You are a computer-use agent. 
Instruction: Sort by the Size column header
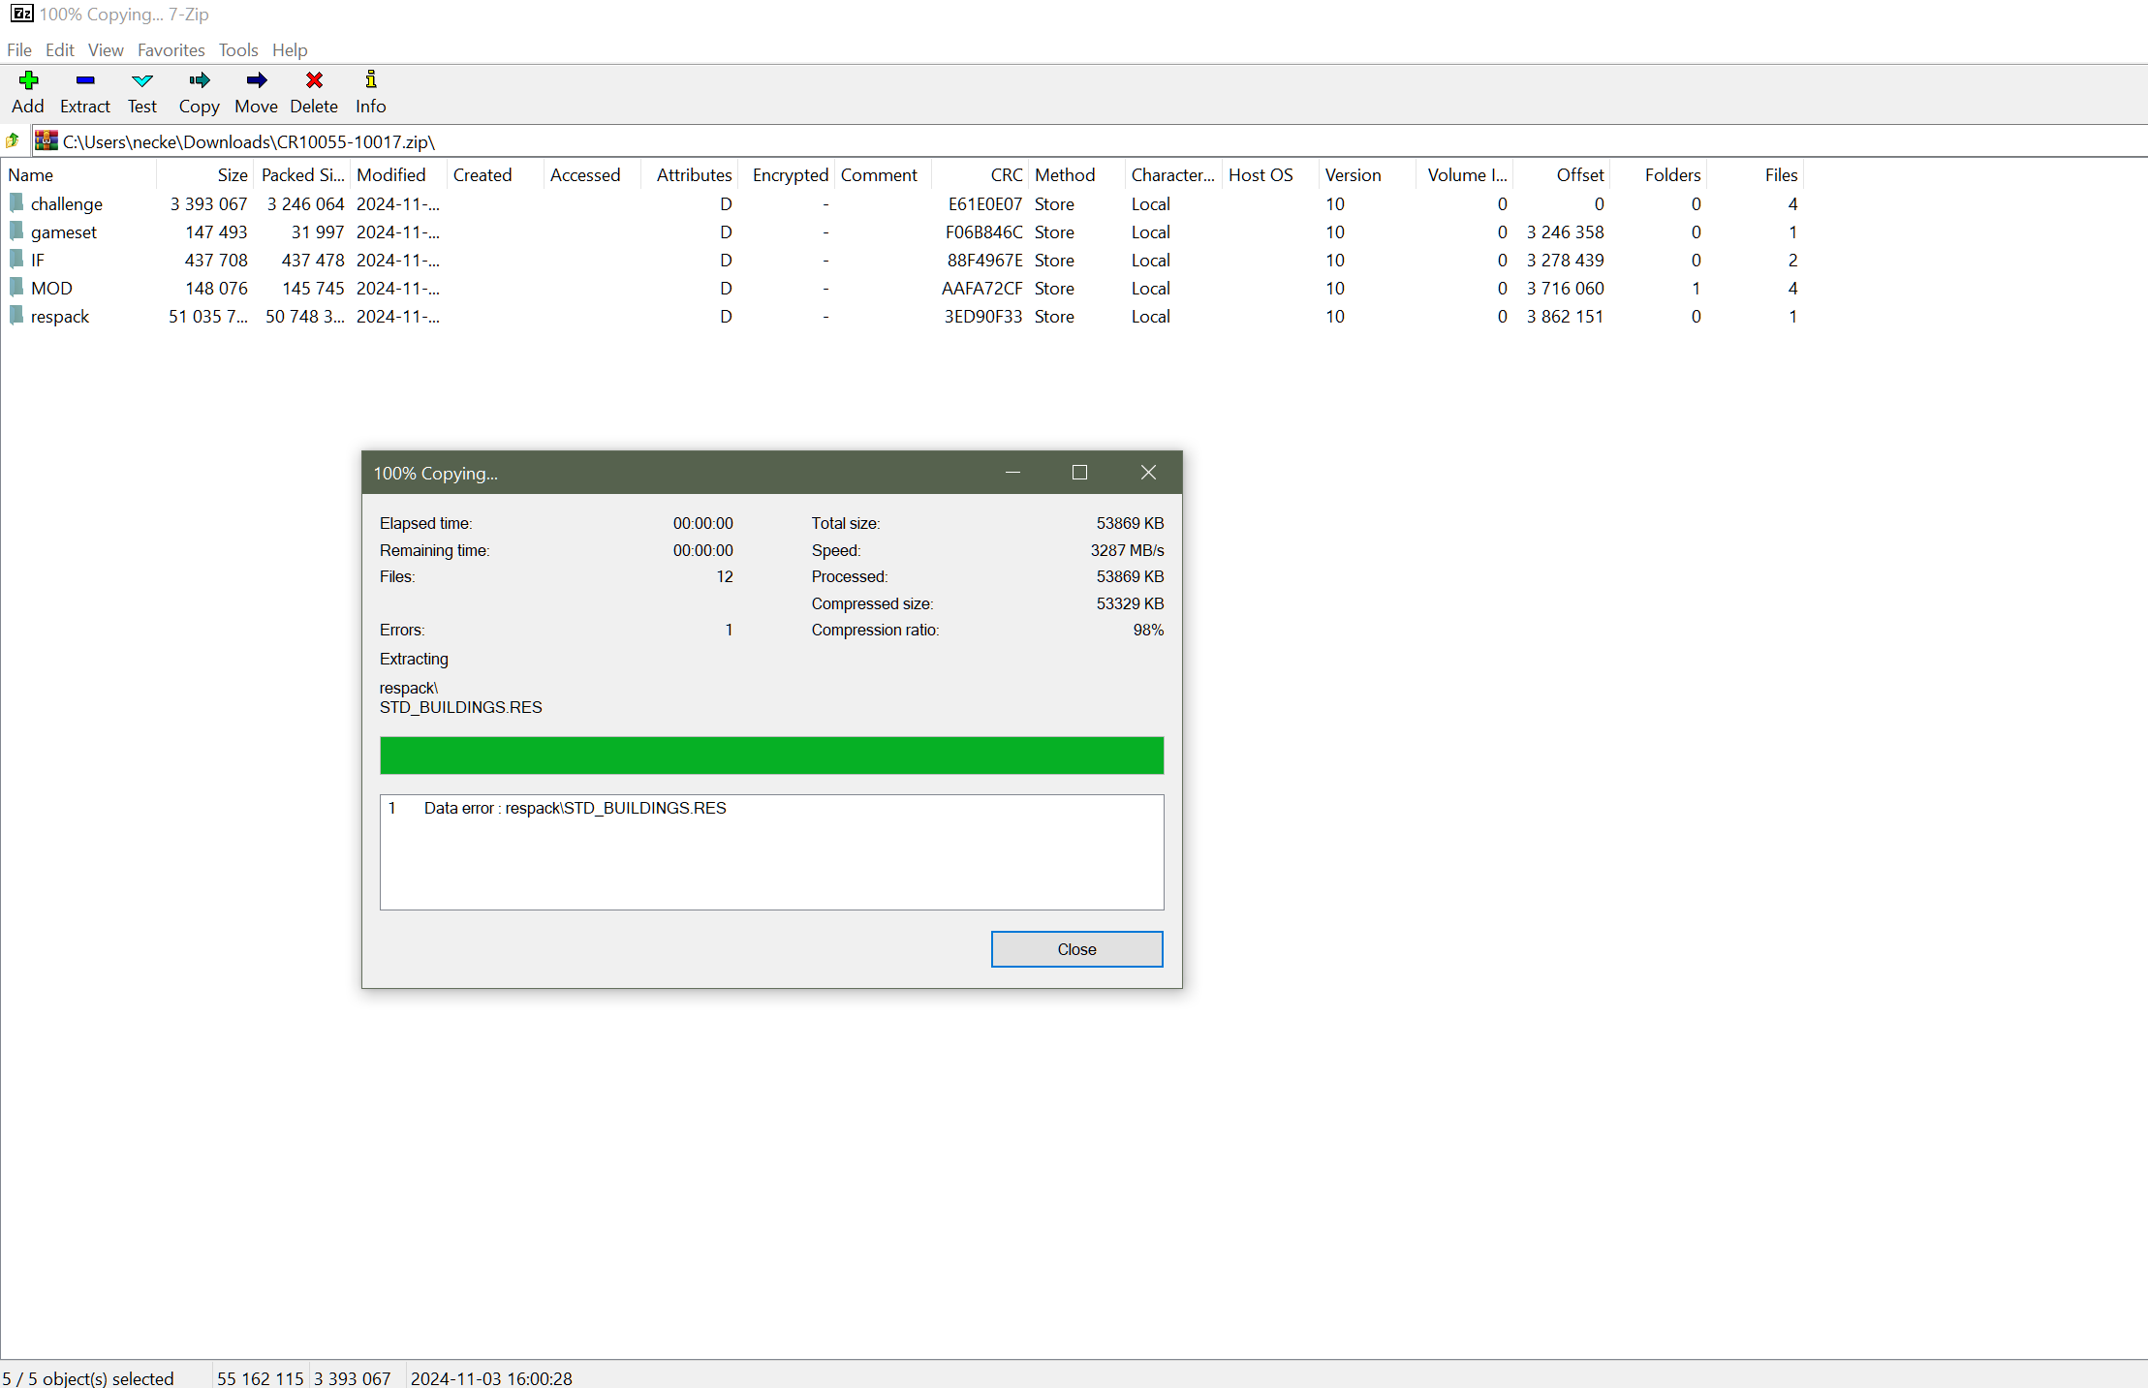204,175
